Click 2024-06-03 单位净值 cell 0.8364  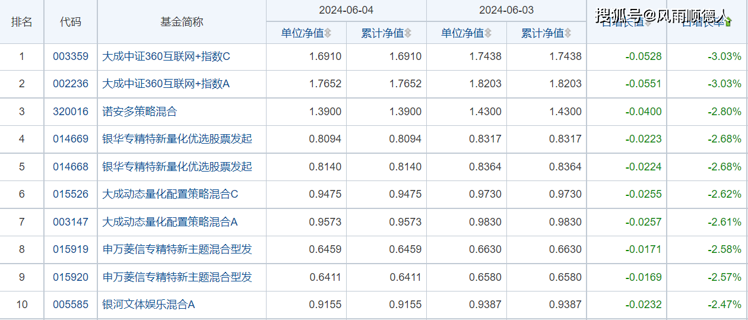[x=486, y=167]
